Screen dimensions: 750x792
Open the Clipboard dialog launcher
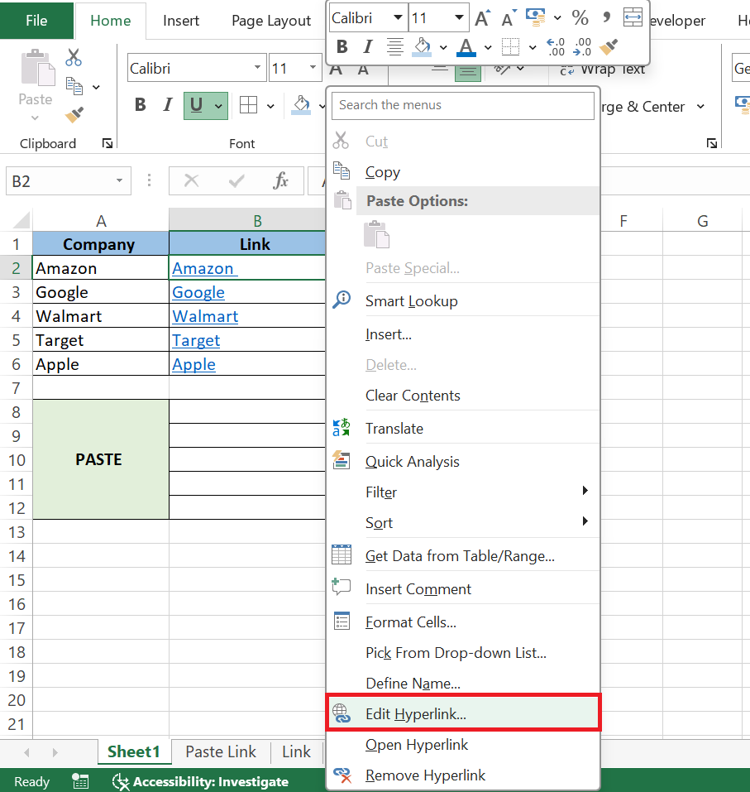pos(107,143)
